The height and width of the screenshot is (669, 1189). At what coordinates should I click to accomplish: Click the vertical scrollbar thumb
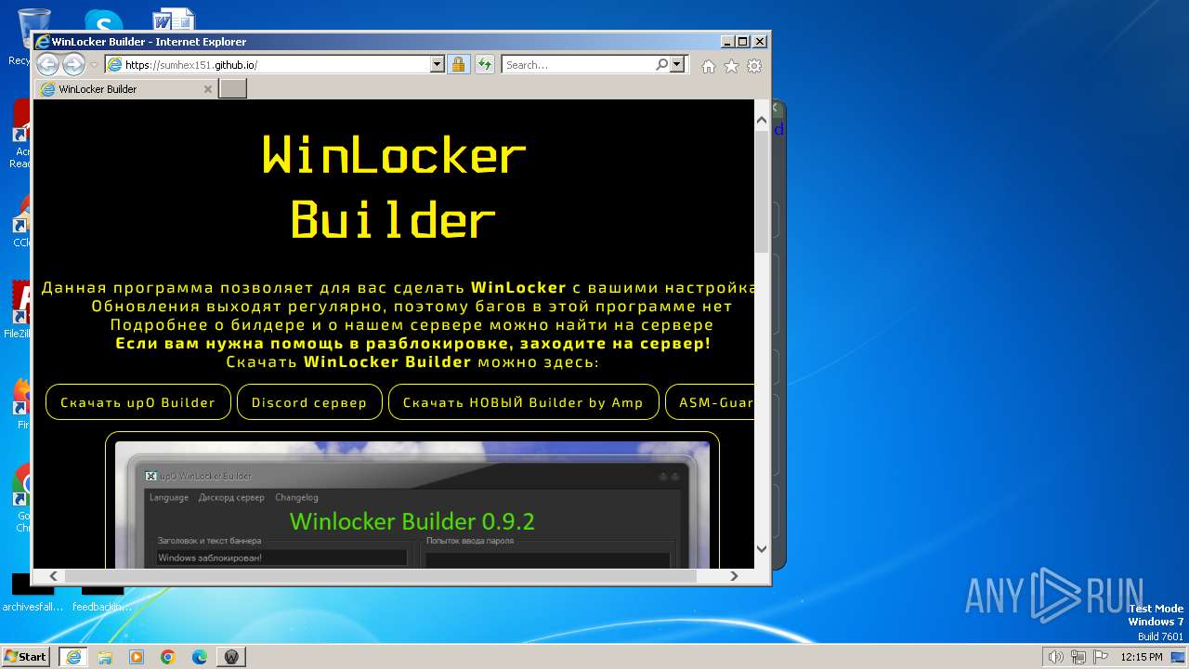click(x=762, y=191)
